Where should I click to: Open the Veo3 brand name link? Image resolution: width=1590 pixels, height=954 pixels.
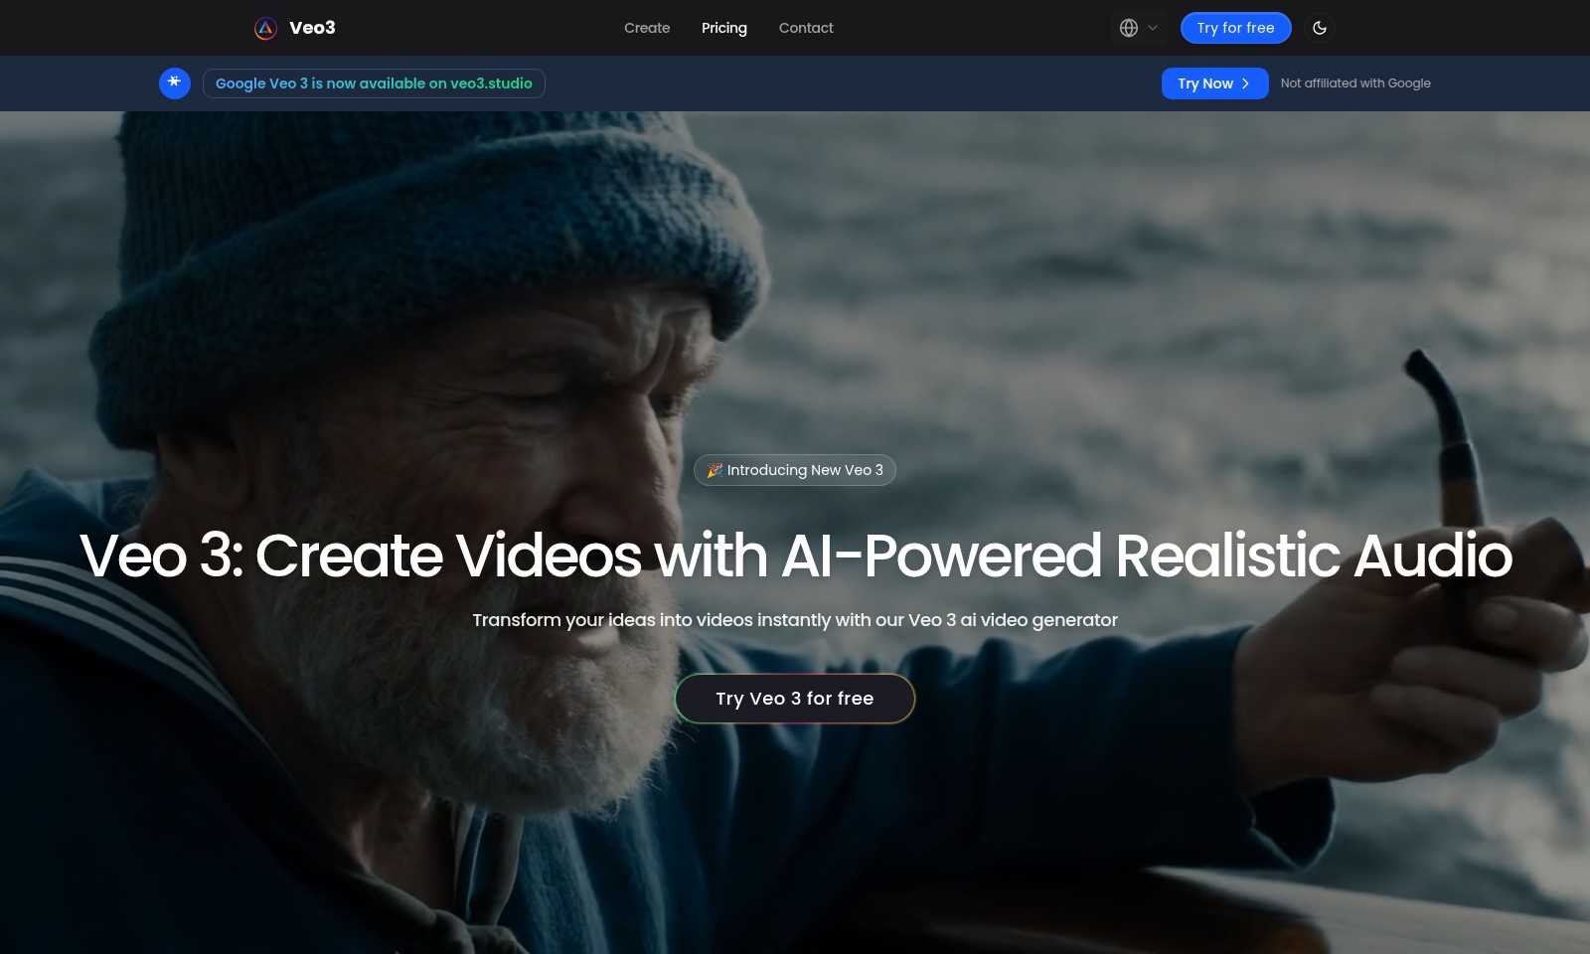tap(312, 28)
